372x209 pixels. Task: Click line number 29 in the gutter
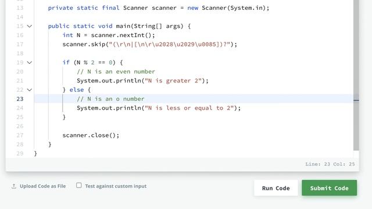coord(20,153)
